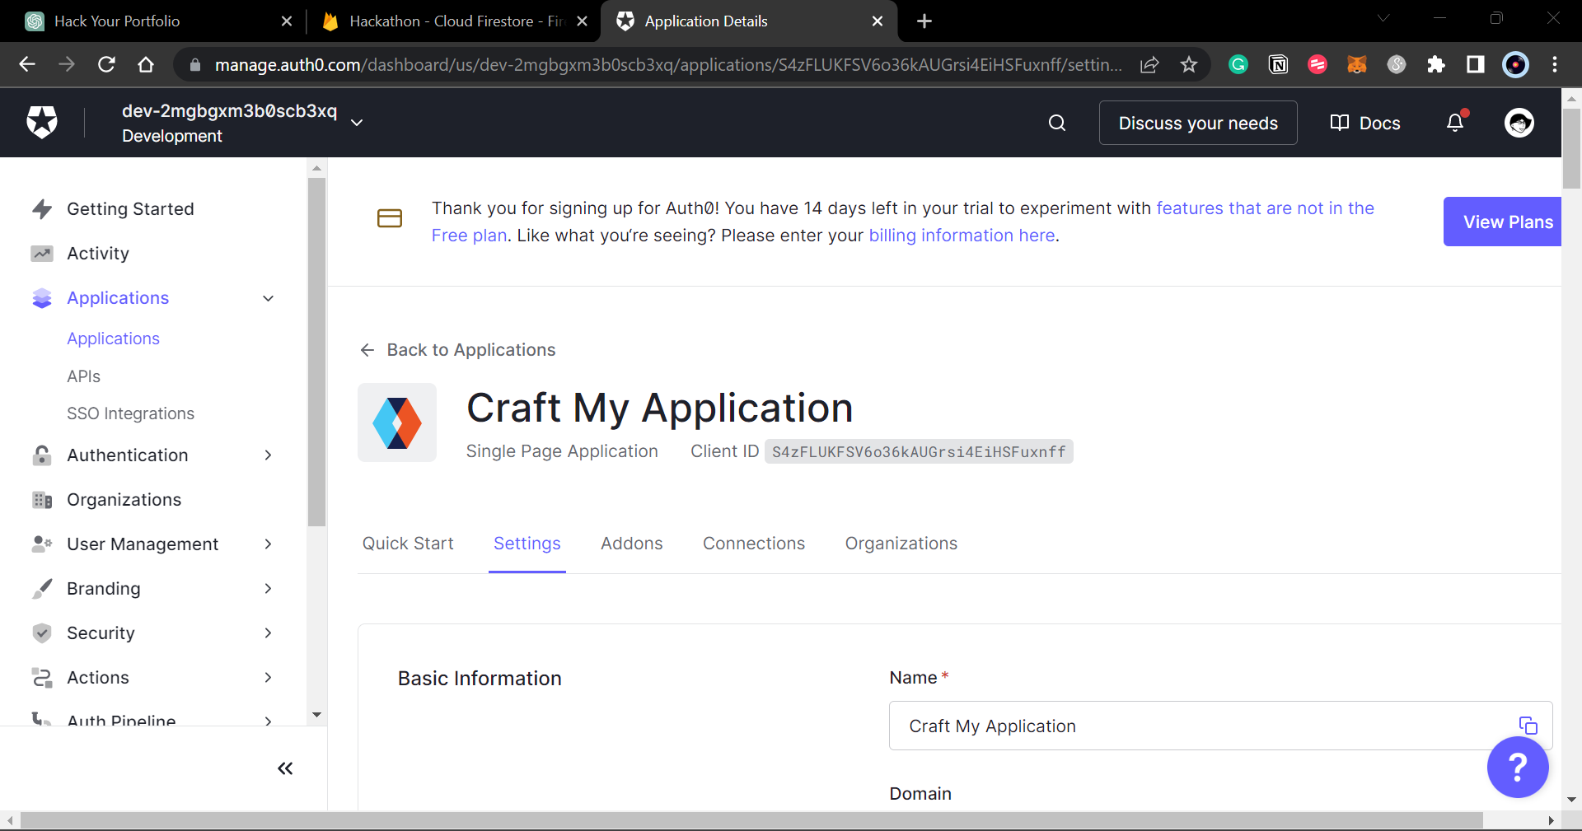Click the View Plans button
The width and height of the screenshot is (1582, 831).
pyautogui.click(x=1507, y=222)
